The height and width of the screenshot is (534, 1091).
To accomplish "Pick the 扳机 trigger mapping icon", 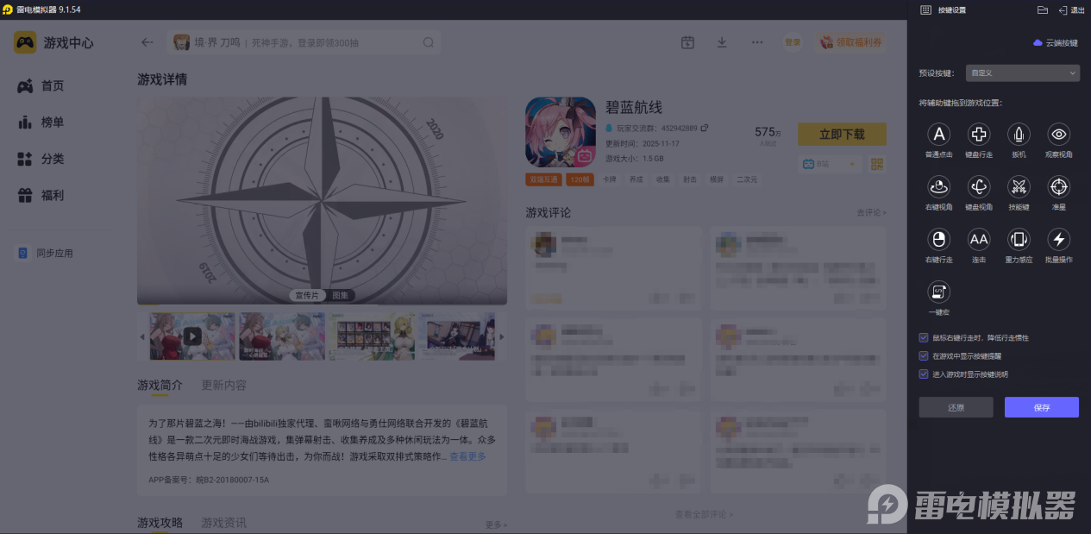I will click(x=1019, y=136).
